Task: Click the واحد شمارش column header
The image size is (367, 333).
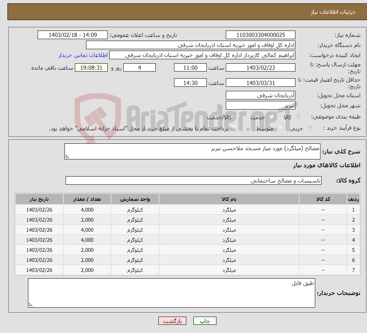Action: pyautogui.click(x=135, y=199)
